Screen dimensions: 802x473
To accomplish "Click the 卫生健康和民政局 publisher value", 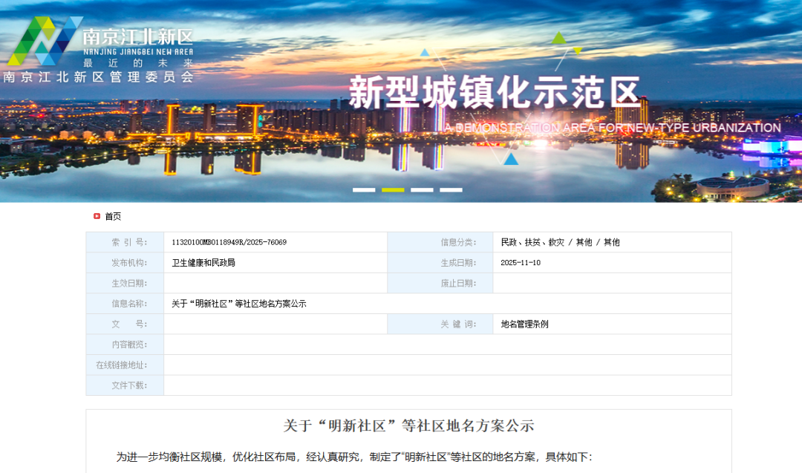I will pos(203,263).
